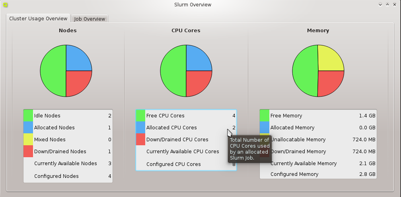Click the Slurm app icon in title bar

(6, 5)
